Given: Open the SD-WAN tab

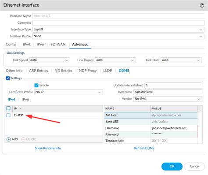Looking at the screenshot, I should click(58, 45).
